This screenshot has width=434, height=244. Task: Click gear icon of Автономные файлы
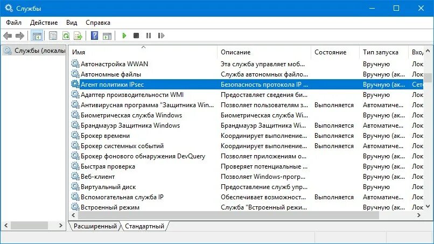75,74
